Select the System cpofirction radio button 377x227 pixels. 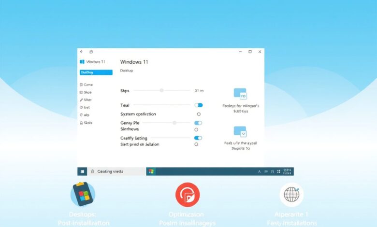click(199, 114)
